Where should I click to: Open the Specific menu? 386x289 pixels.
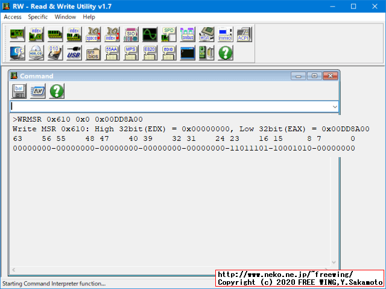(x=38, y=17)
